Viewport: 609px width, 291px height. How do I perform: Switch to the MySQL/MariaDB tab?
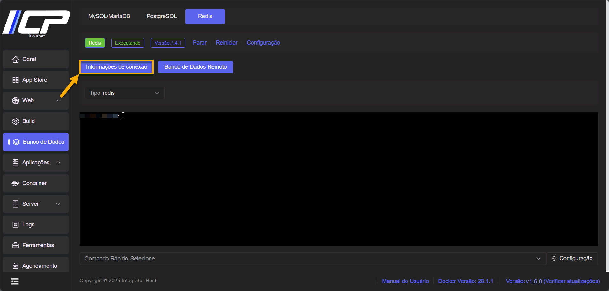coord(109,16)
